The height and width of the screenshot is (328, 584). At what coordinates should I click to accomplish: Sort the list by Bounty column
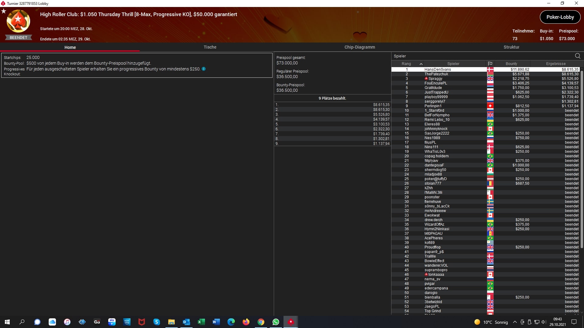[511, 64]
